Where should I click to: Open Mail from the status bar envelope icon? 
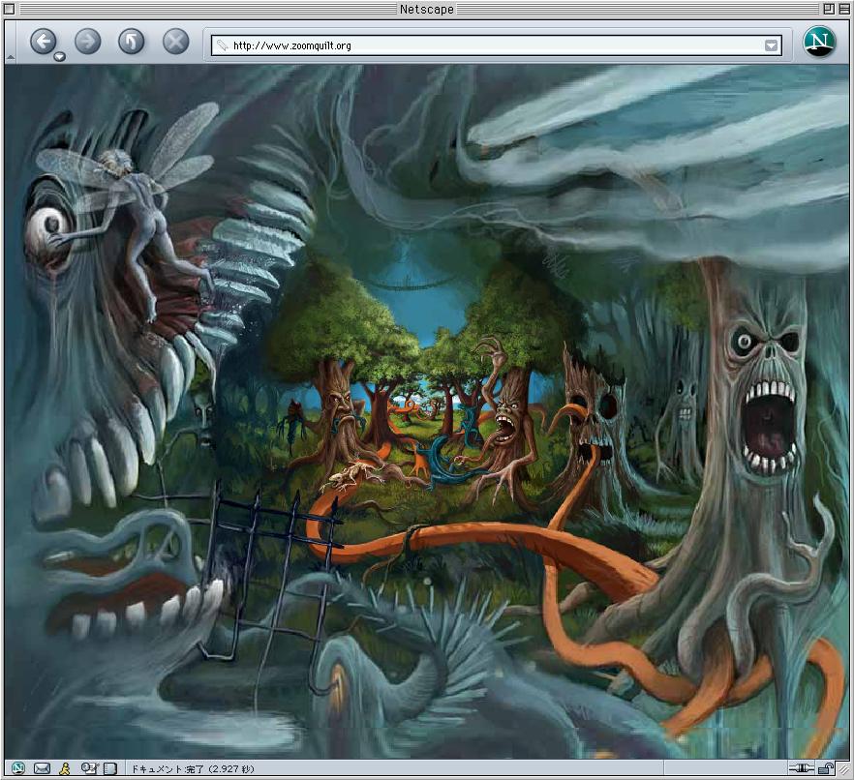[x=42, y=768]
